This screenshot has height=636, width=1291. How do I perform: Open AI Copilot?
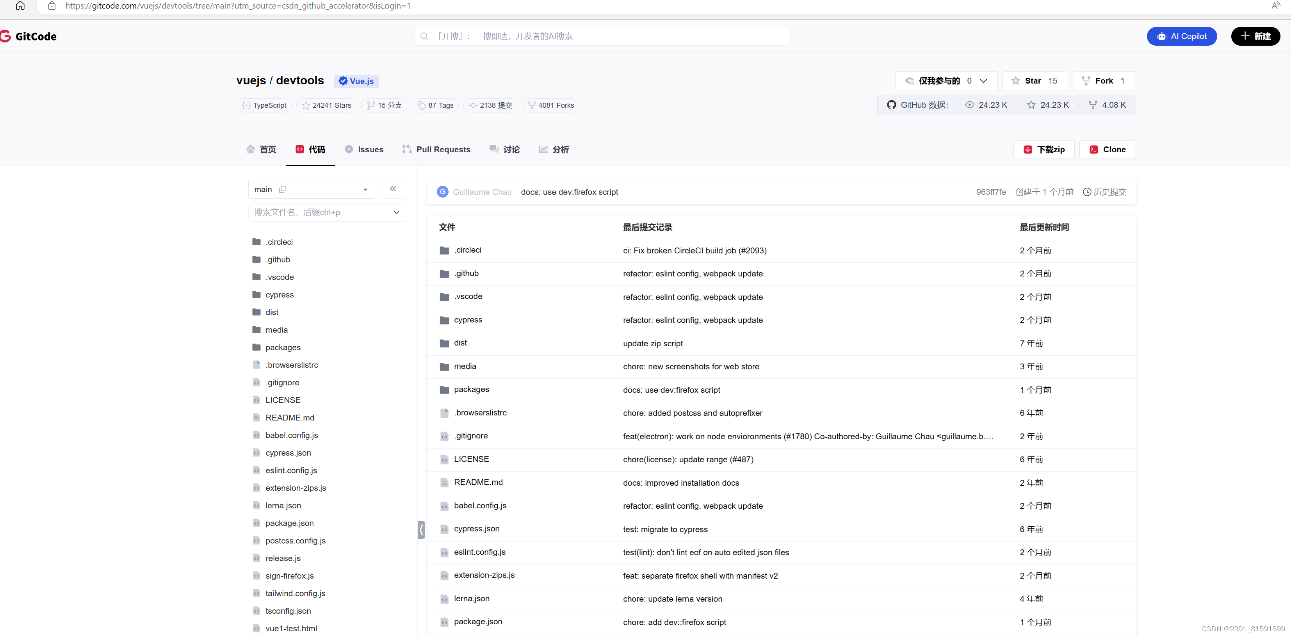coord(1181,36)
